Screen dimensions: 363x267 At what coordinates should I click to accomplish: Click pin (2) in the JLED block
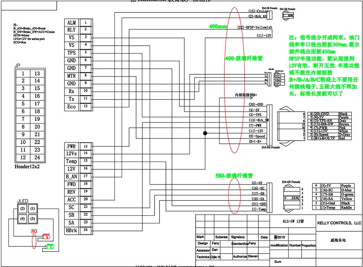click(x=22, y=209)
